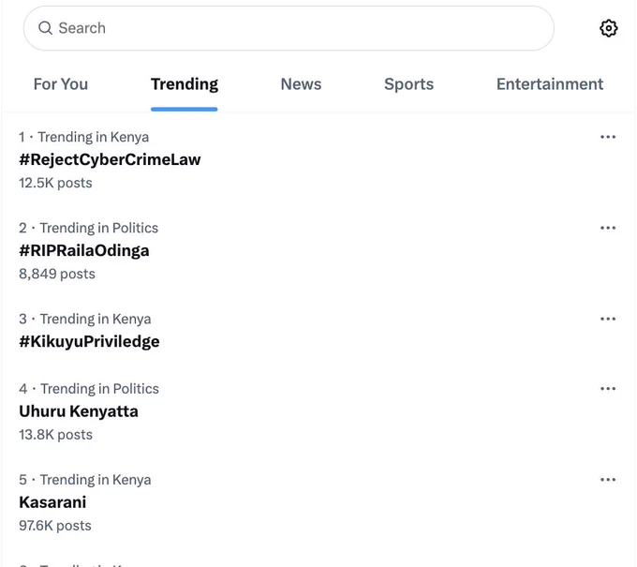Open the Sports tab
Viewport: 637px width, 567px height.
tap(408, 84)
